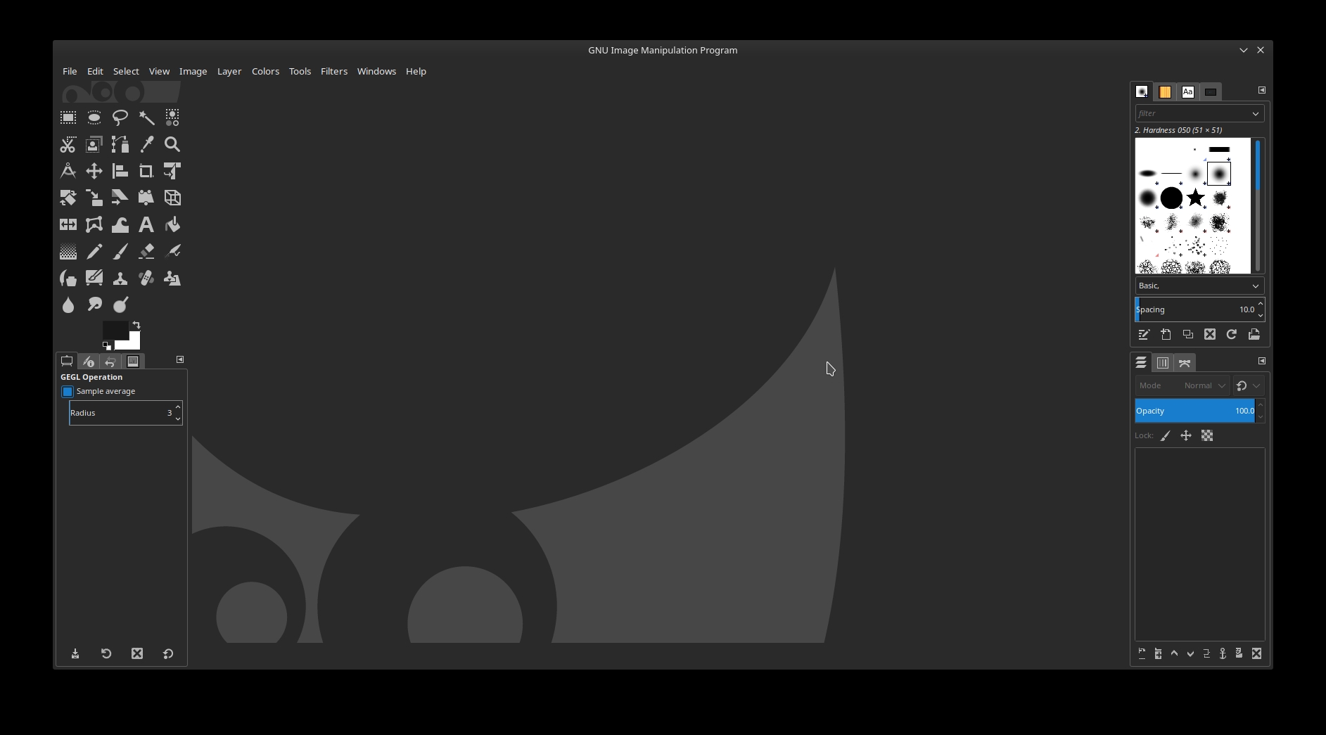Switch to the Channels tab
The width and height of the screenshot is (1326, 735).
click(x=1163, y=363)
